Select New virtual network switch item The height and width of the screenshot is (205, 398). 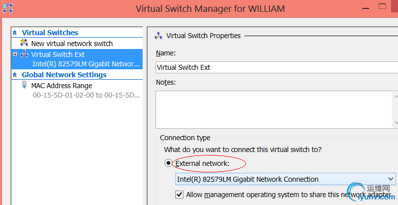tap(72, 44)
